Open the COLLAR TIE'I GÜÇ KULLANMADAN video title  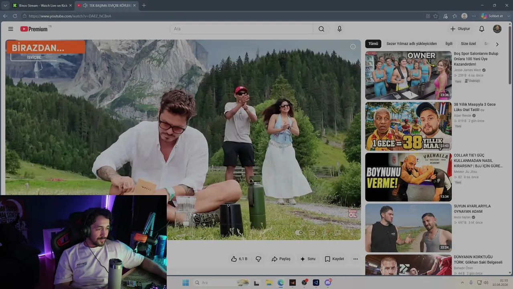pos(478,161)
